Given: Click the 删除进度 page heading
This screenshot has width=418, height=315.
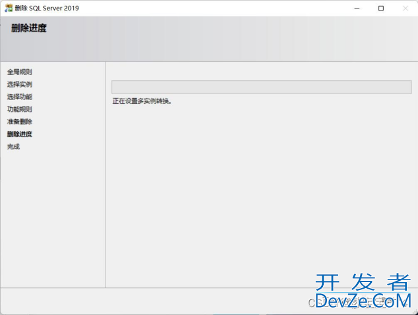Looking at the screenshot, I should (29, 28).
